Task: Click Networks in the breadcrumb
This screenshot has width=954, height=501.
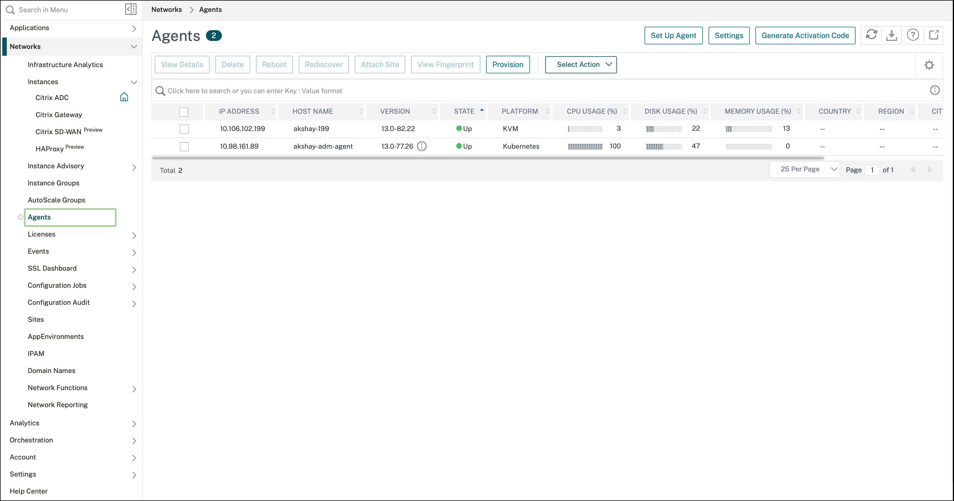Action: [x=167, y=10]
